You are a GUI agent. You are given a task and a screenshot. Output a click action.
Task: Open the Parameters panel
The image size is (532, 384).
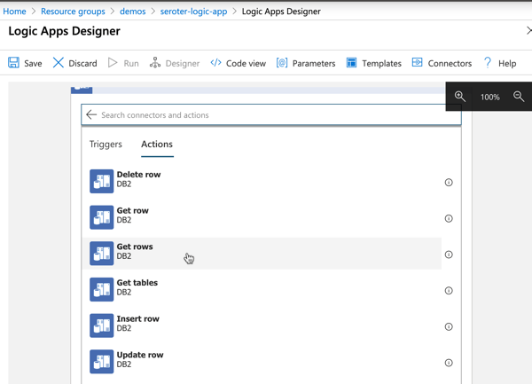306,63
